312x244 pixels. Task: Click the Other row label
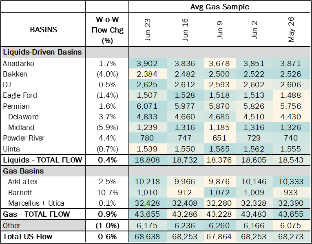click(x=11, y=225)
